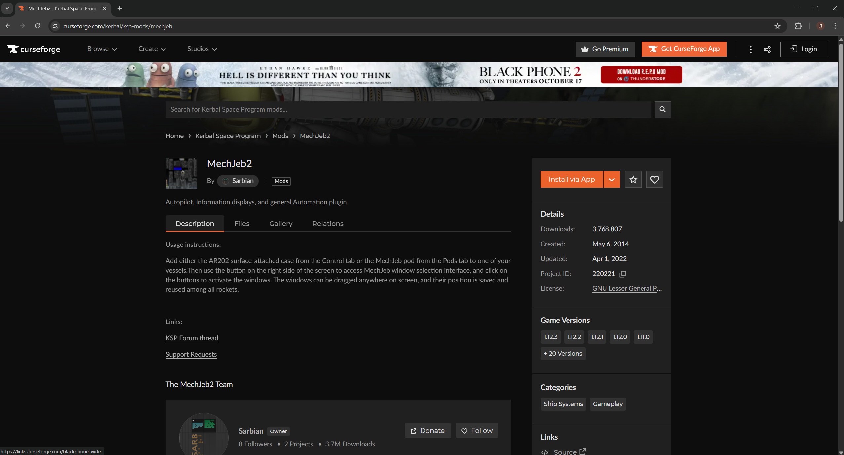Reload the current page
This screenshot has height=455, width=844.
(x=38, y=26)
